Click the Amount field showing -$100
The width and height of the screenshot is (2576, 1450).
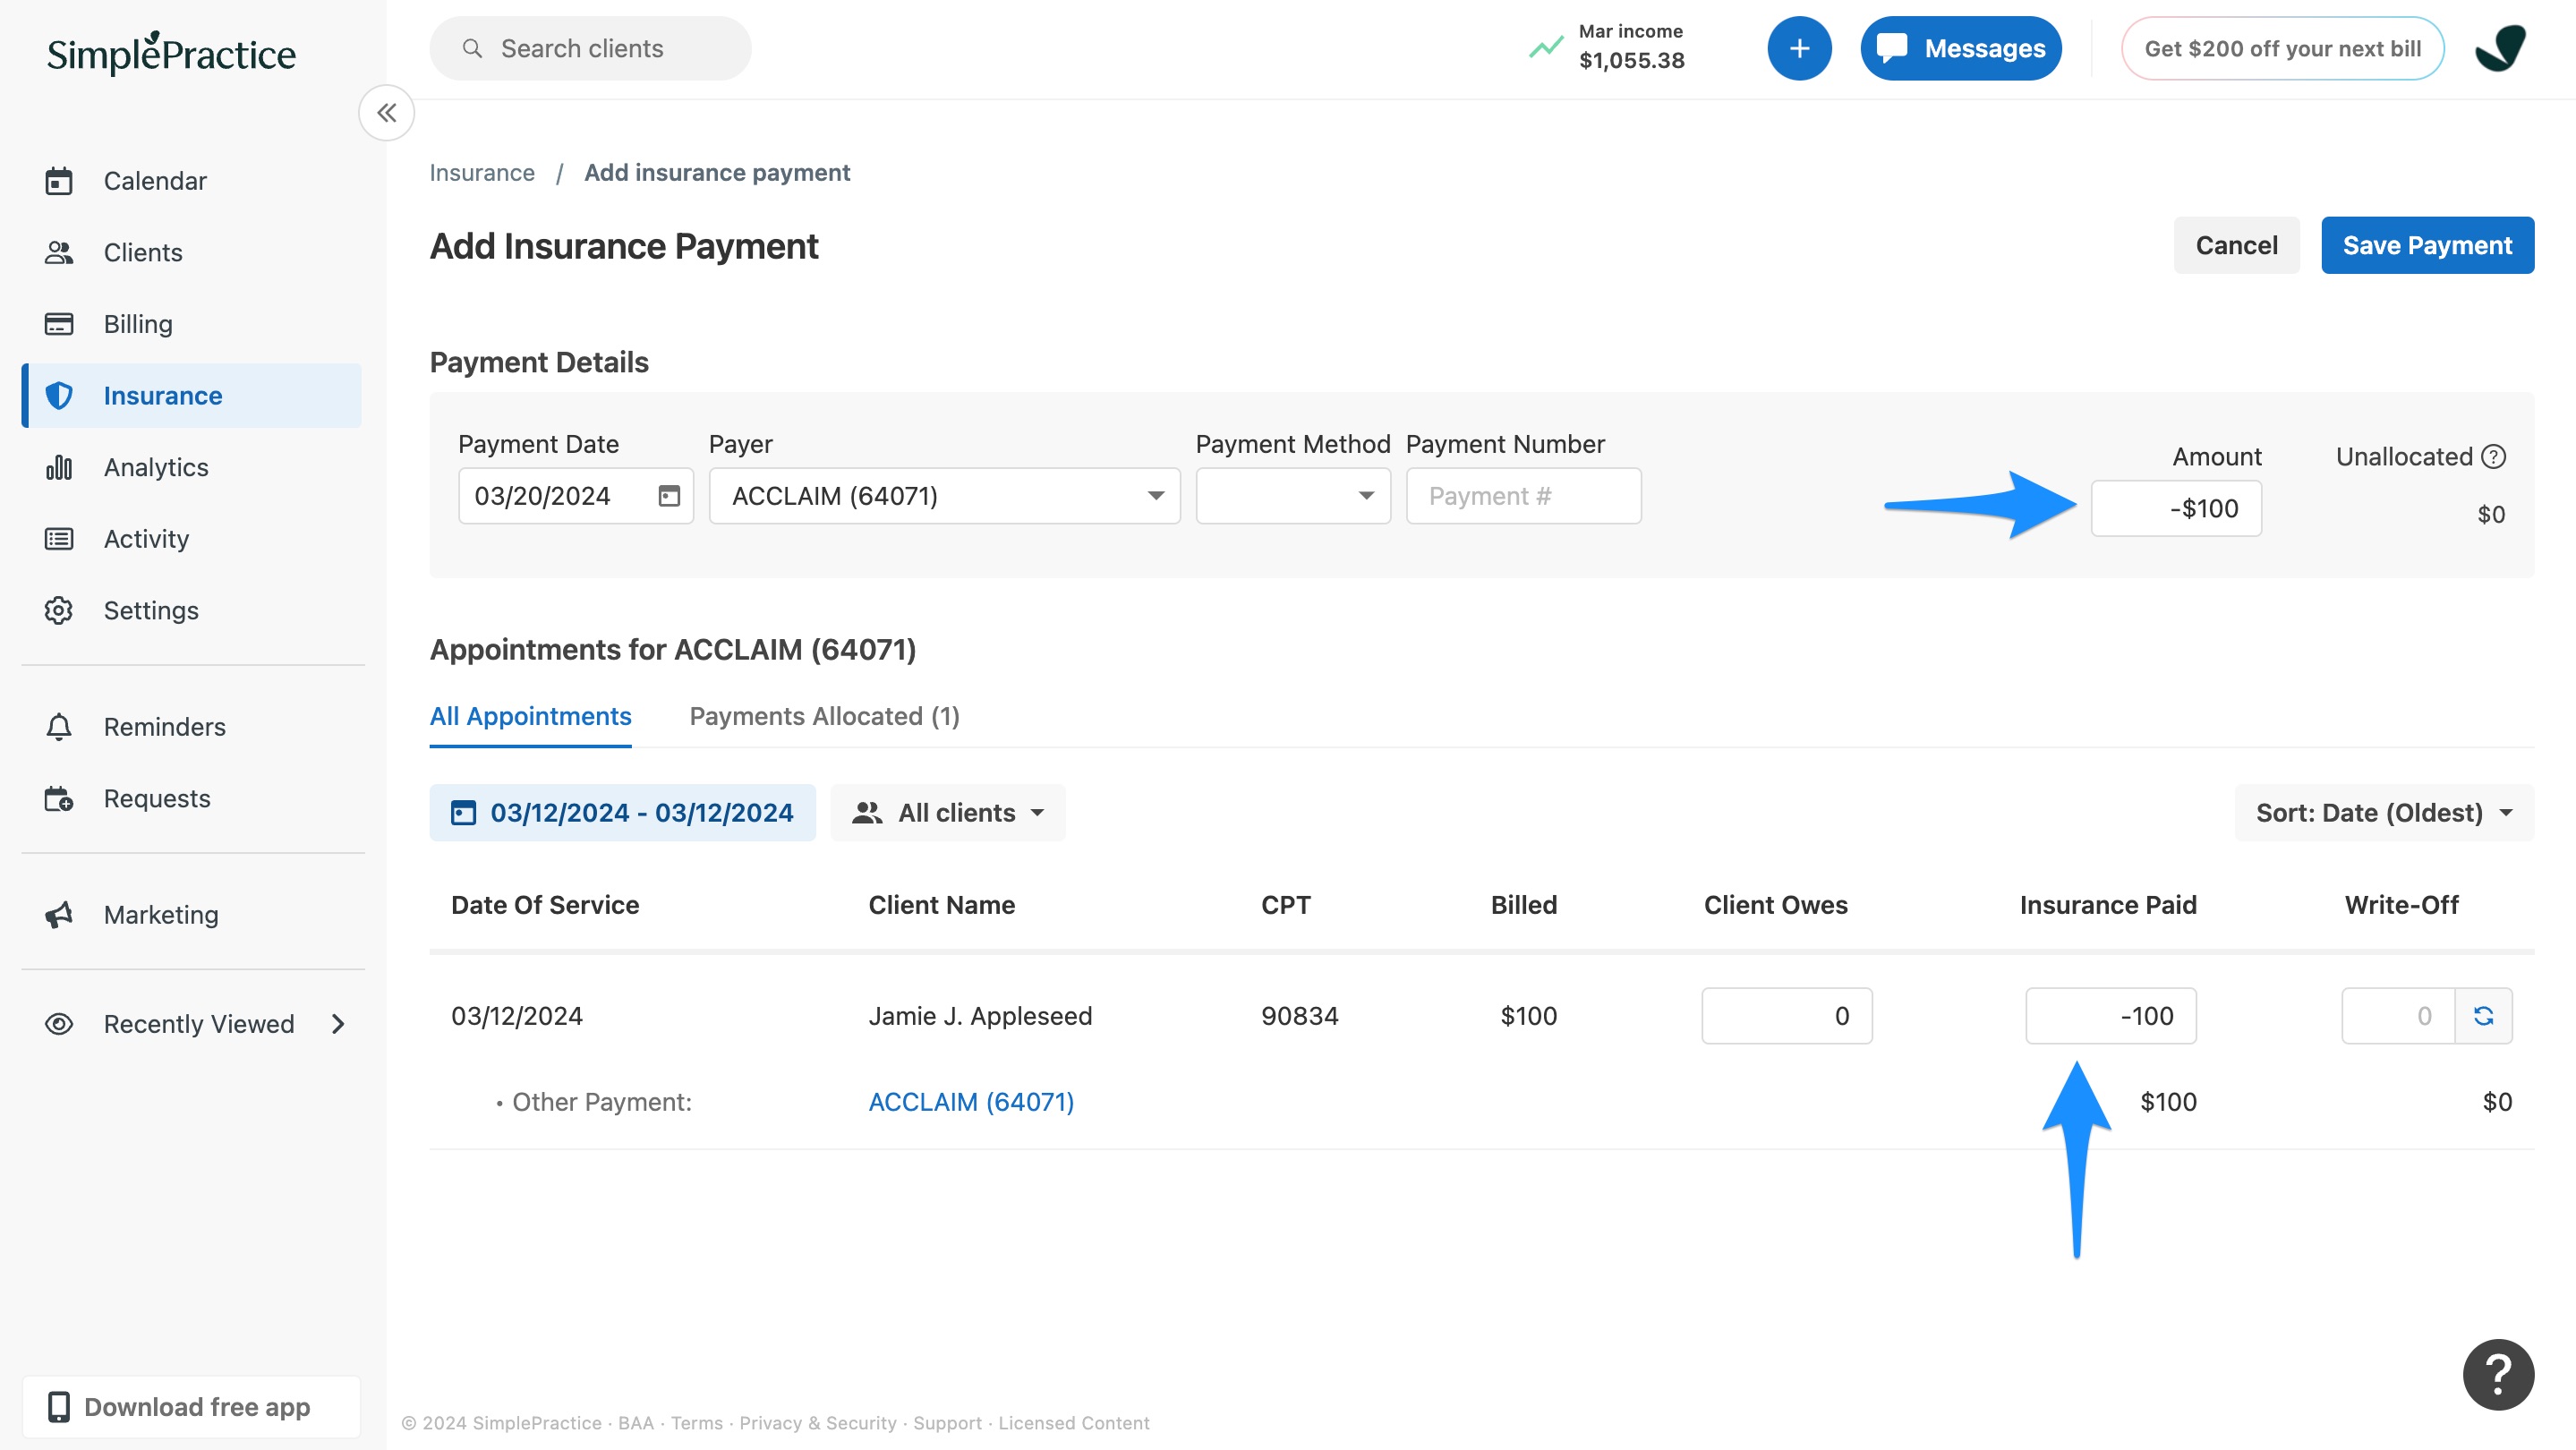pyautogui.click(x=2176, y=509)
